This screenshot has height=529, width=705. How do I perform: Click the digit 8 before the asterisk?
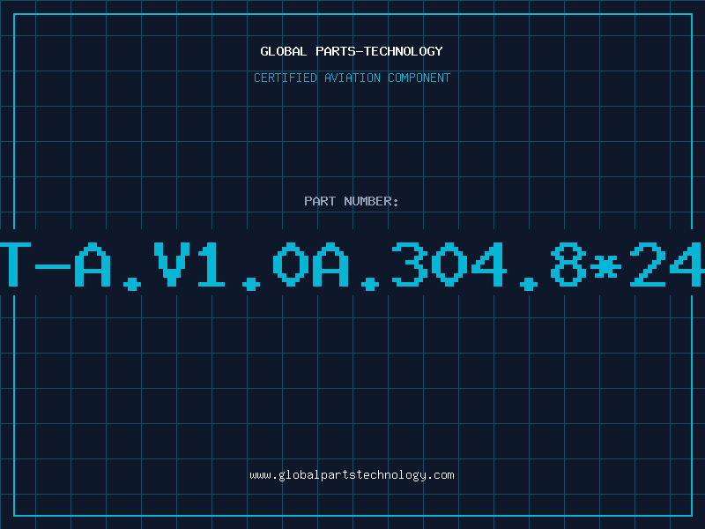click(568, 264)
